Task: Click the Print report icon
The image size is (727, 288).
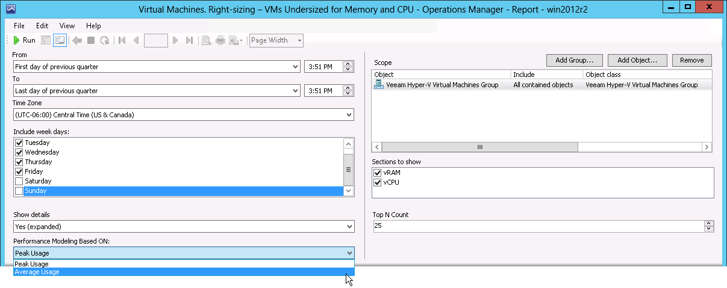Action: coord(220,40)
